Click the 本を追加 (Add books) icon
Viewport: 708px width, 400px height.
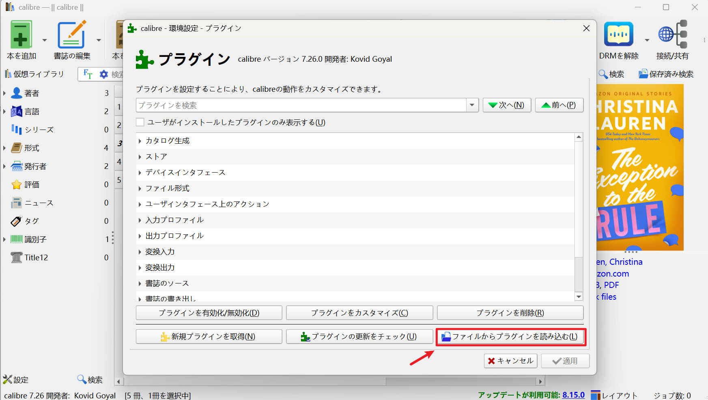pyautogui.click(x=21, y=35)
